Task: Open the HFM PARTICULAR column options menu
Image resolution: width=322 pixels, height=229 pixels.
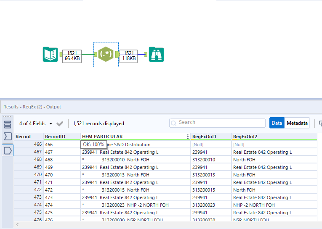Action: 188,137
